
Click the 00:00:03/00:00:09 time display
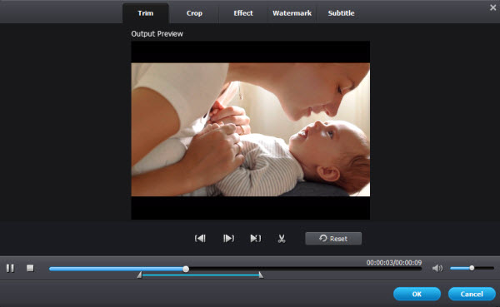pos(394,263)
